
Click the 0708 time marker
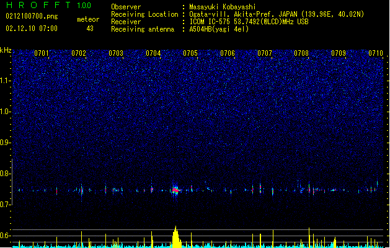pyautogui.click(x=301, y=53)
